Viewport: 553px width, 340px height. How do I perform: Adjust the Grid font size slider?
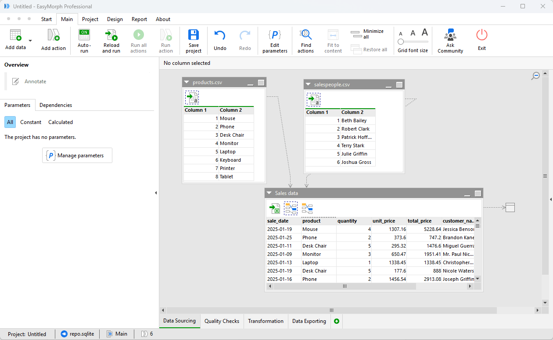[x=413, y=42]
